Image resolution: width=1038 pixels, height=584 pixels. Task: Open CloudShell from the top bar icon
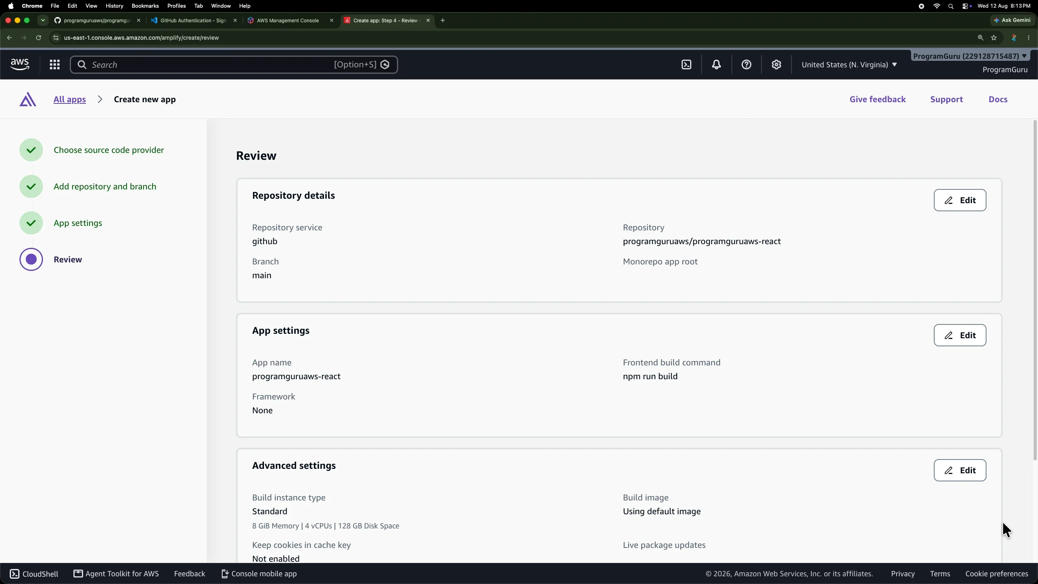(686, 64)
